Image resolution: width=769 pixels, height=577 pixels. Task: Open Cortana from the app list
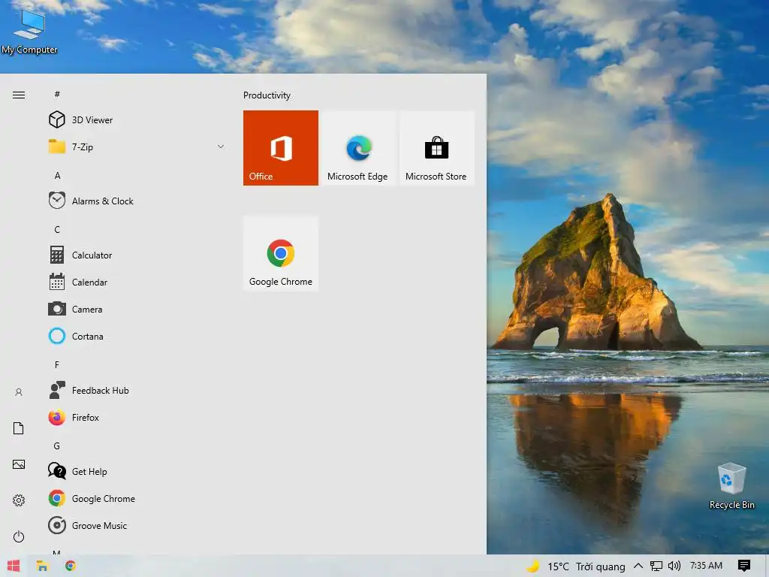pos(137,336)
